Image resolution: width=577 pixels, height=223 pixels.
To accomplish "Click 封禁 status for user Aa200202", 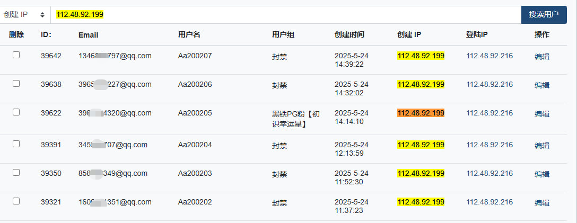I will (279, 203).
